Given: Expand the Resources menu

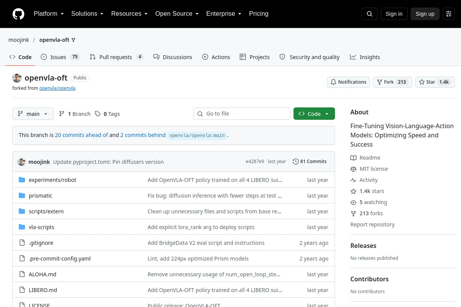Looking at the screenshot, I should [x=129, y=14].
